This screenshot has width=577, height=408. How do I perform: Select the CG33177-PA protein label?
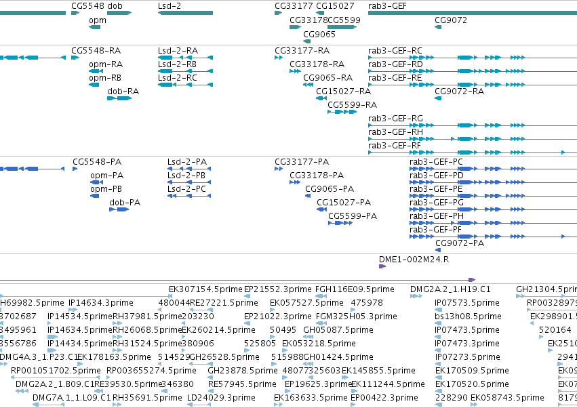pyautogui.click(x=302, y=162)
